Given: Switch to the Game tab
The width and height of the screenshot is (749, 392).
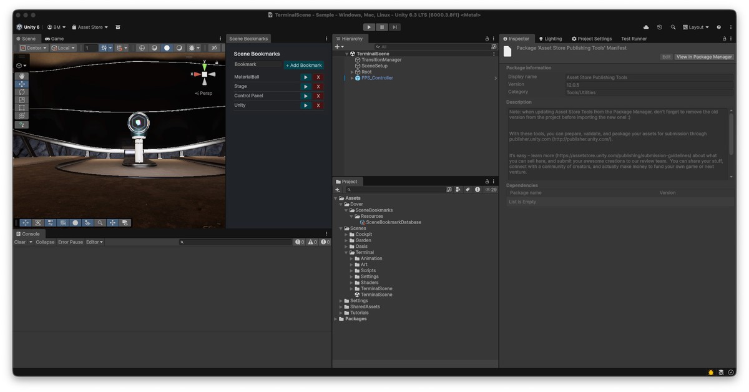Looking at the screenshot, I should 54,39.
